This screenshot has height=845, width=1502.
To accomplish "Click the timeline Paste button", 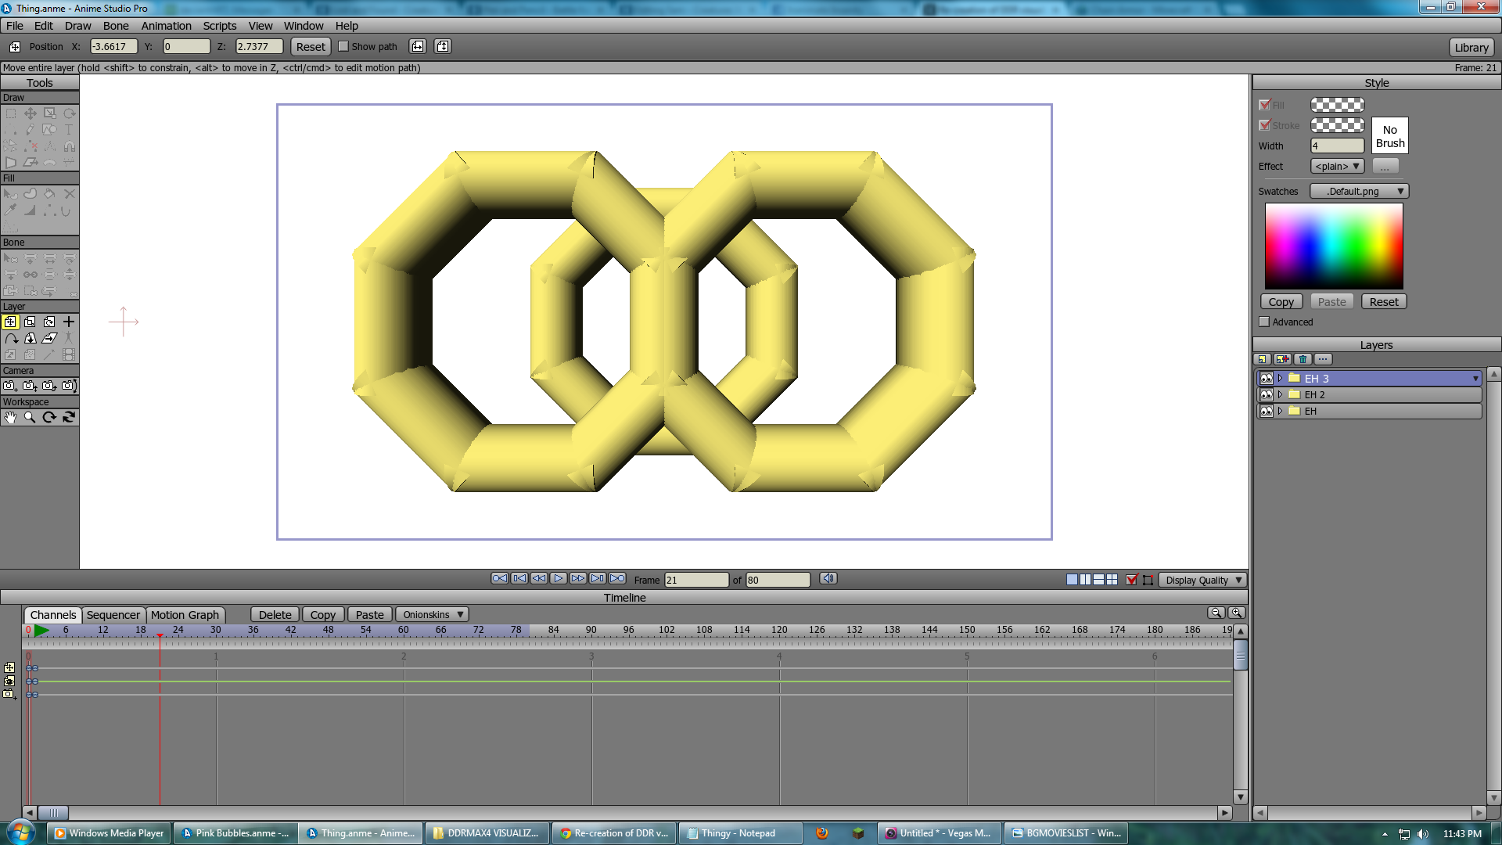I will point(369,615).
